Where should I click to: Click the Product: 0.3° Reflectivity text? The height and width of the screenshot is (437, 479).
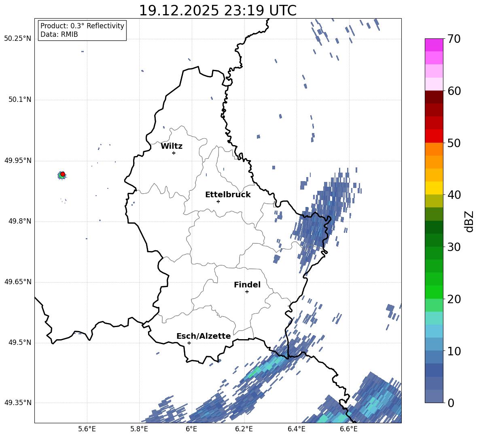[x=82, y=25]
